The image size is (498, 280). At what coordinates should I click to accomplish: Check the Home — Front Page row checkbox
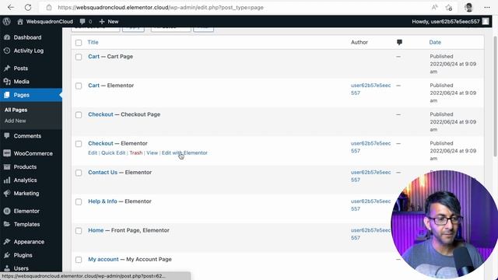coord(79,231)
